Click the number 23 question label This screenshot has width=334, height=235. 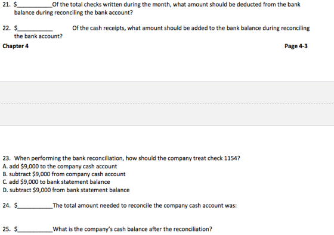(x=7, y=158)
